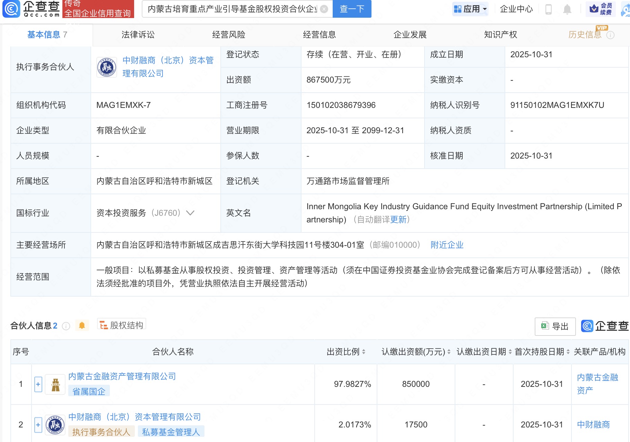Viewport: 630px width, 442px height.
Task: Sort by 首次持股日期 column
Action: 568,352
